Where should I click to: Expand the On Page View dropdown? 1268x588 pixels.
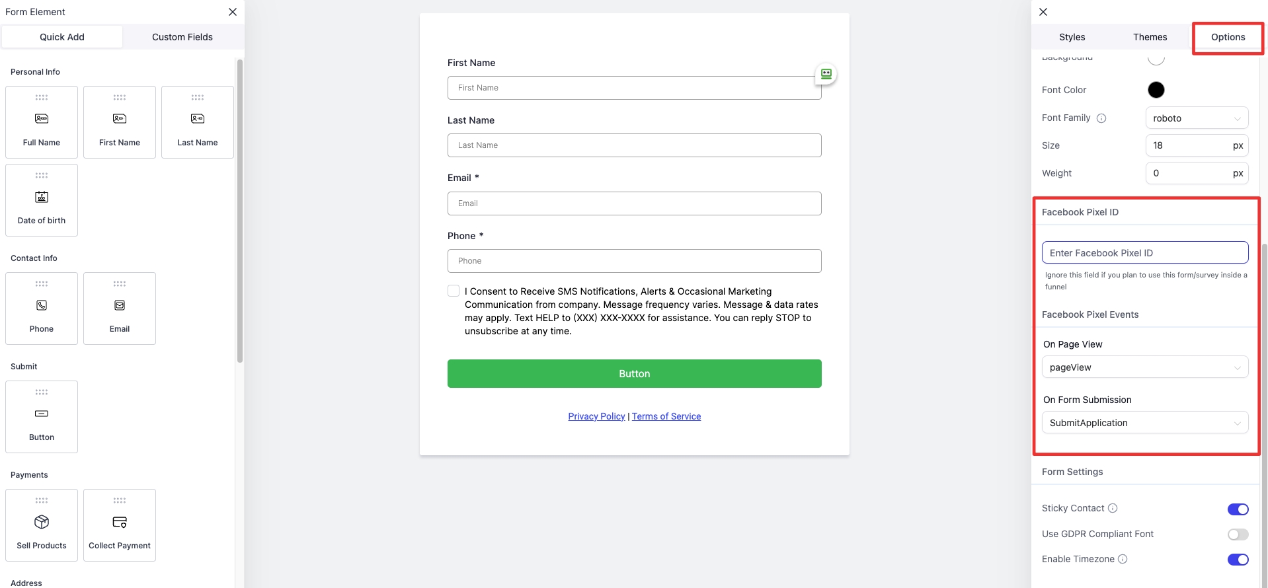(x=1144, y=367)
